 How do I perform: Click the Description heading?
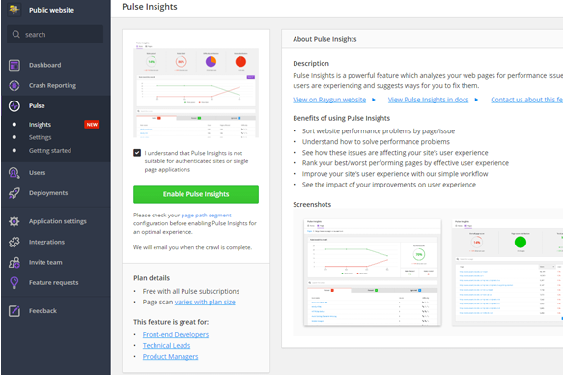(311, 63)
